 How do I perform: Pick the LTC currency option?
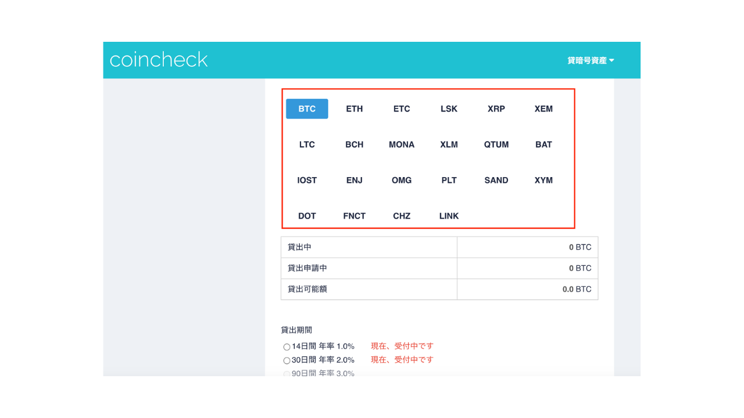click(307, 145)
